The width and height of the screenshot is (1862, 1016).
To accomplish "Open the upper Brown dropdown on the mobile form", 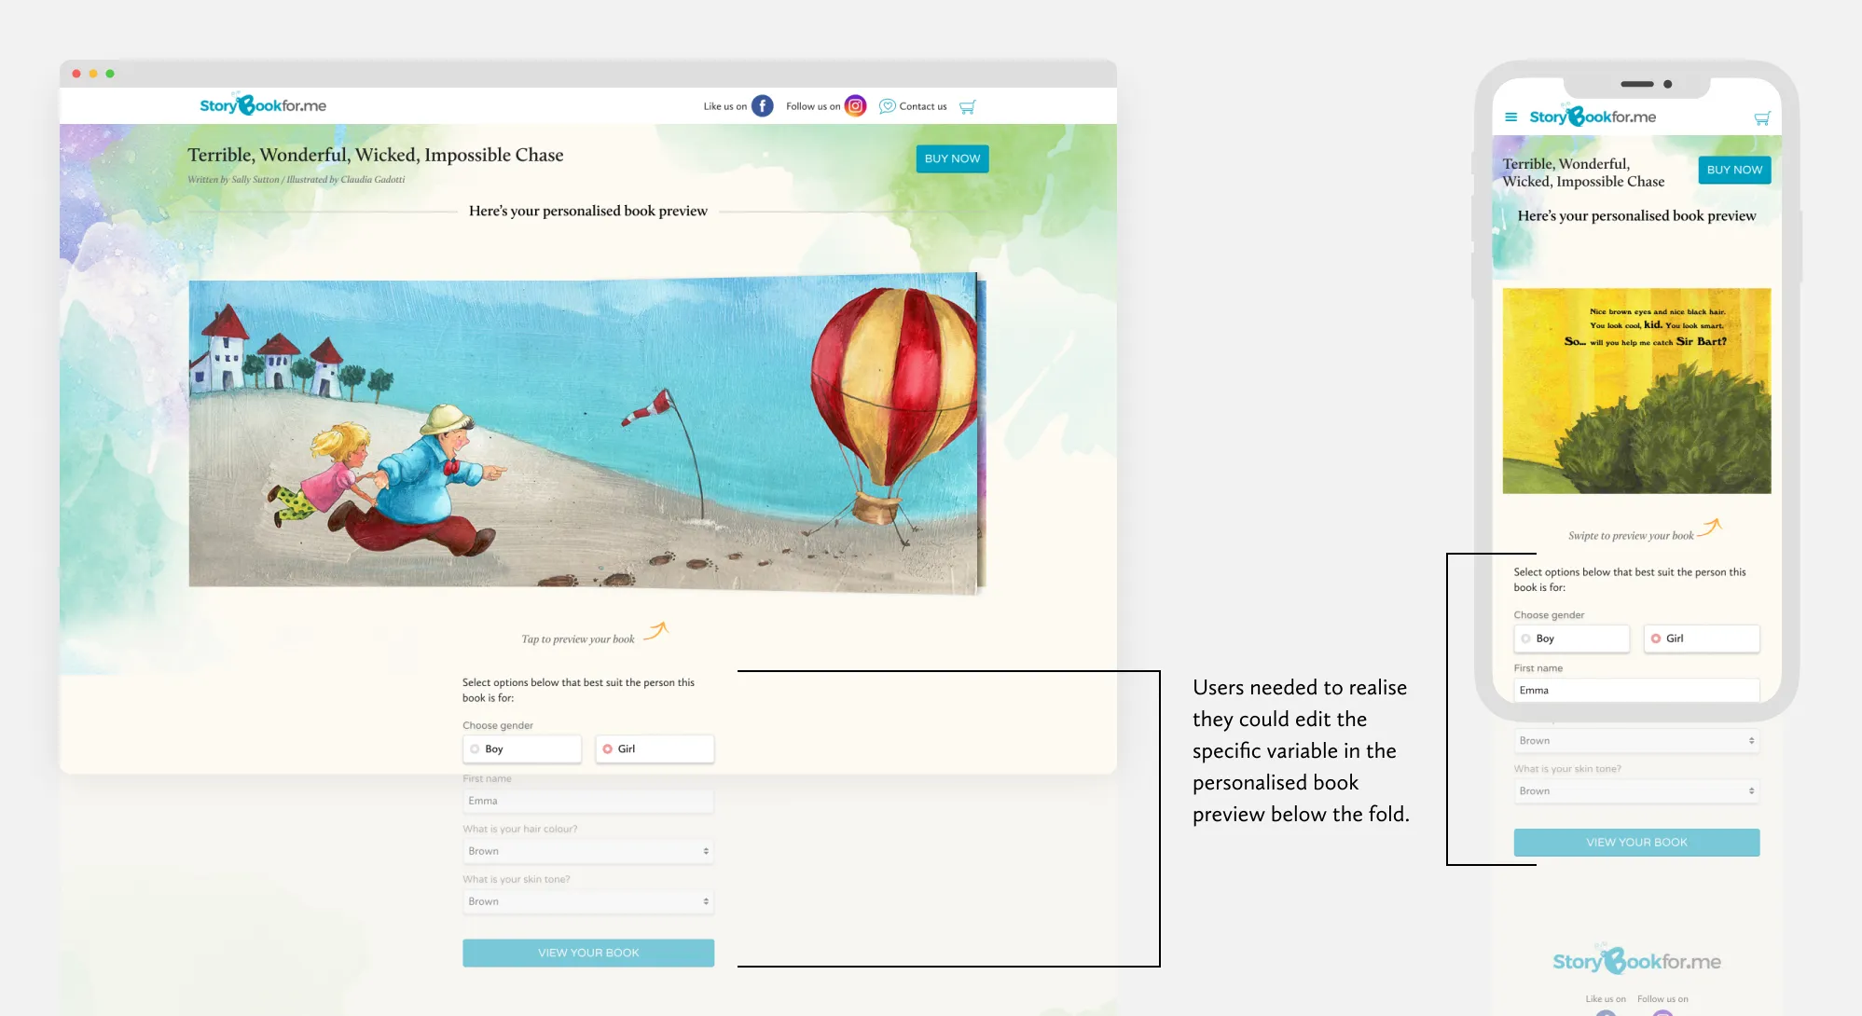I will 1636,740.
